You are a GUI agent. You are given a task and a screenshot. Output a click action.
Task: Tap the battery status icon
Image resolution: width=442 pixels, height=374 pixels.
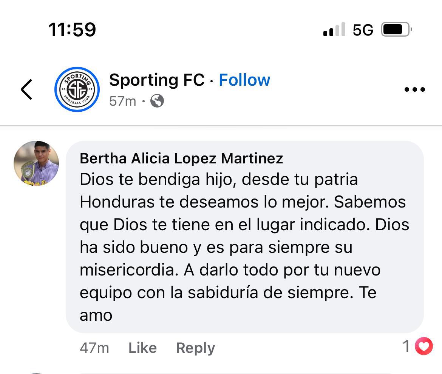(395, 29)
